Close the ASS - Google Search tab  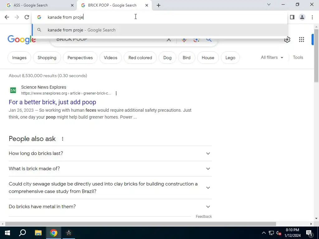pos(72,5)
